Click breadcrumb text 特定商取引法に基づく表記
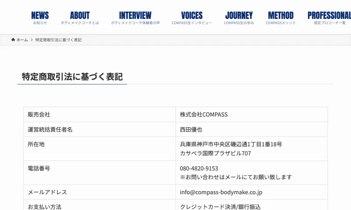This screenshot has height=210, width=351. (x=58, y=40)
